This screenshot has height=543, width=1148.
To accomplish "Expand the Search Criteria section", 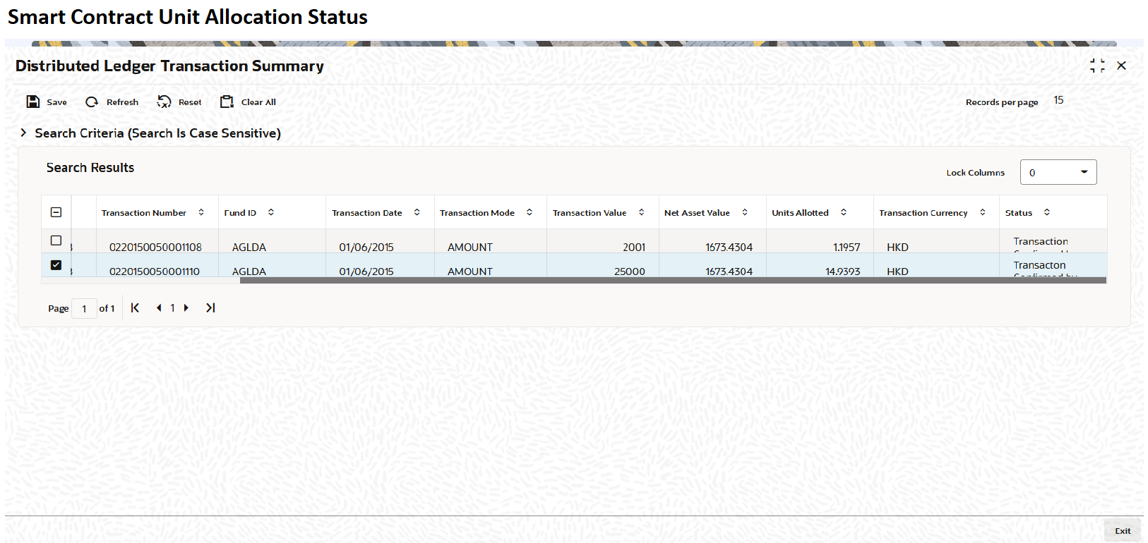I will pos(23,133).
